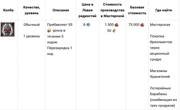
Task: Click the Лотерейные Барабаны text
Action: 160,91
